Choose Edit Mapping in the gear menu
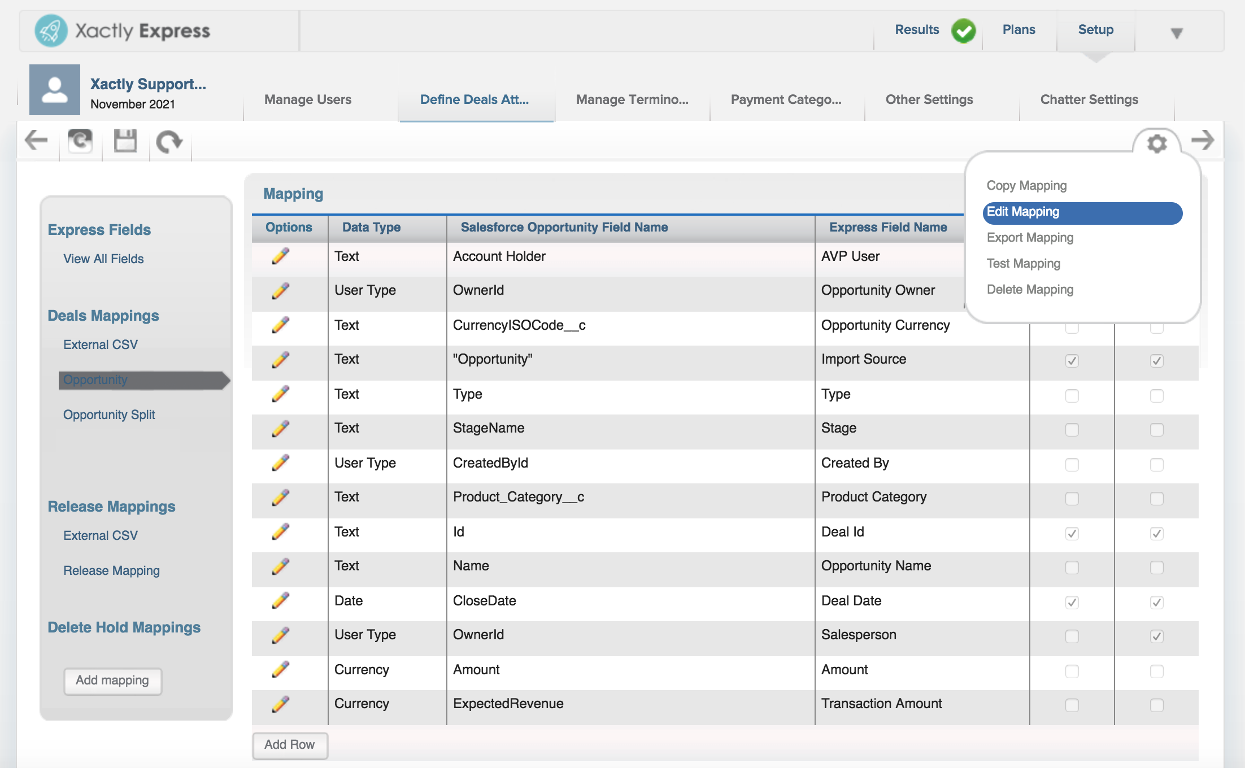Image resolution: width=1245 pixels, height=768 pixels. click(1082, 212)
